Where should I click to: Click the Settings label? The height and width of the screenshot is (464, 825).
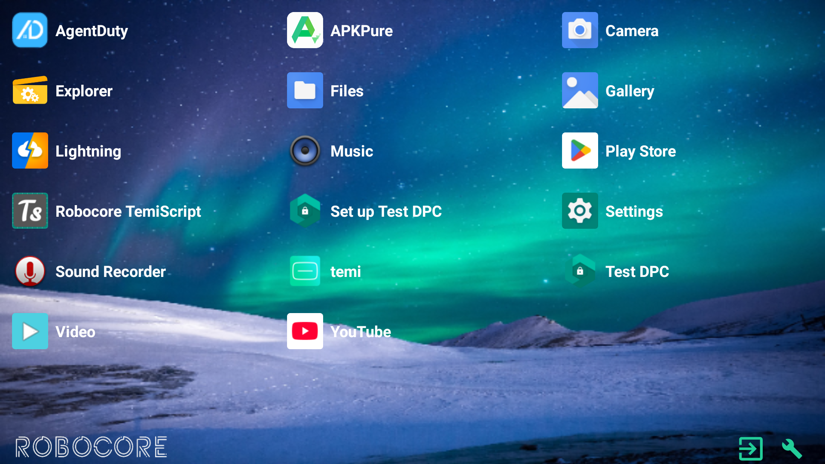point(634,212)
